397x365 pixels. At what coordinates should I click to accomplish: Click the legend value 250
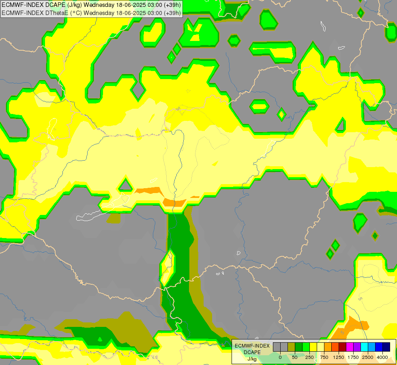click(x=309, y=357)
